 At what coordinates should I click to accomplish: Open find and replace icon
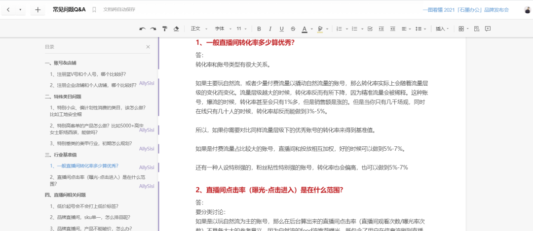[x=477, y=29]
